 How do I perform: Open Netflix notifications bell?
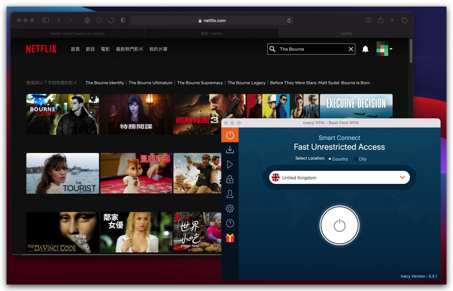(x=365, y=49)
